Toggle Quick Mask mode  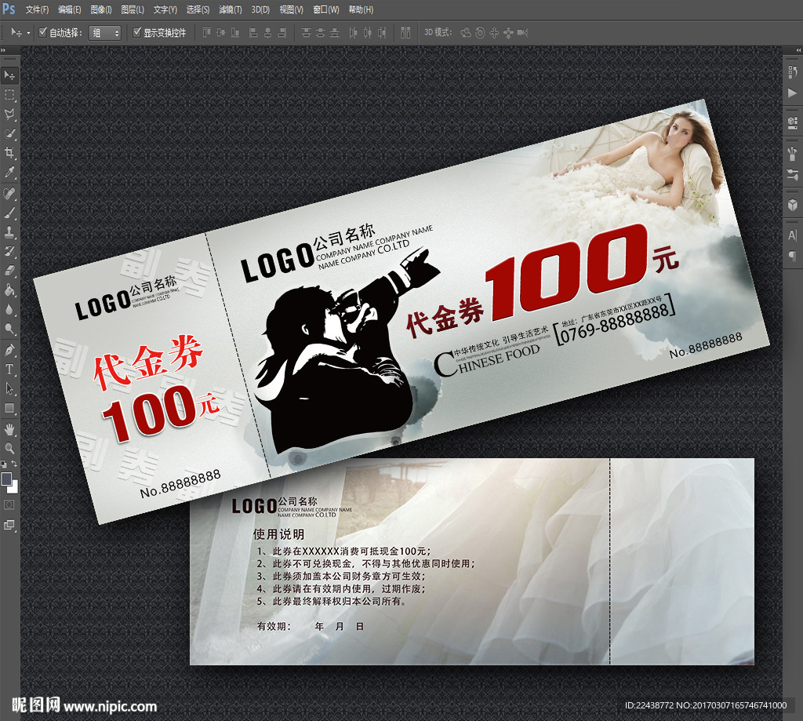click(x=9, y=505)
